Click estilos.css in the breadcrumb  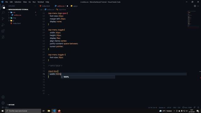click(x=49, y=10)
